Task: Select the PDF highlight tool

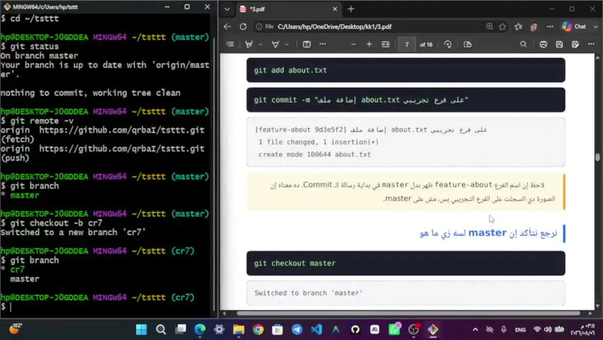Action: coord(249,44)
